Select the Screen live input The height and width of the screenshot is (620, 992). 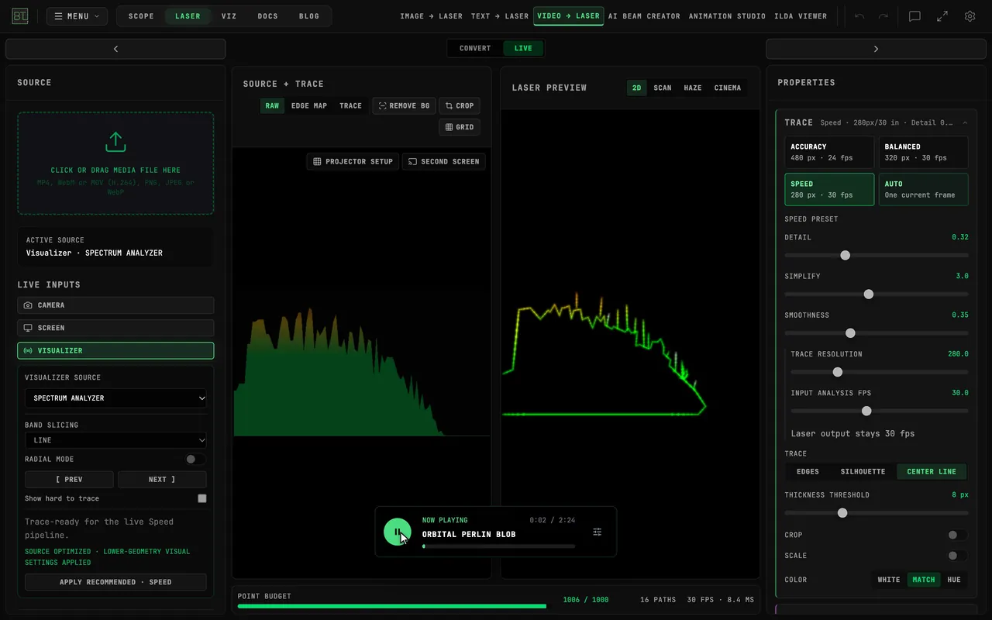tap(115, 328)
